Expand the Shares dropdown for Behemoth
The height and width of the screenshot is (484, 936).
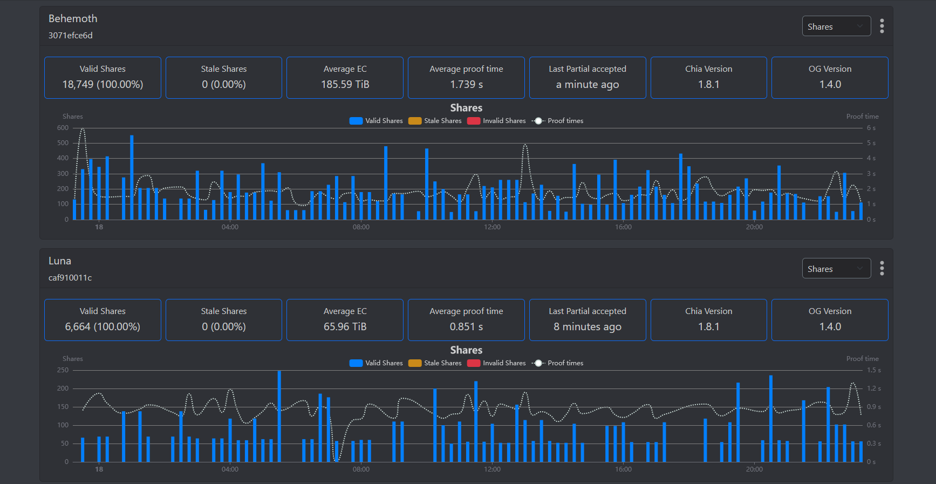(836, 26)
